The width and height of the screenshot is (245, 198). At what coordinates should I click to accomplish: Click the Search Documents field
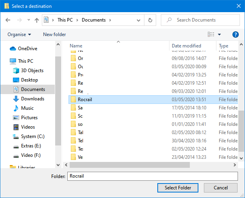click(x=204, y=20)
